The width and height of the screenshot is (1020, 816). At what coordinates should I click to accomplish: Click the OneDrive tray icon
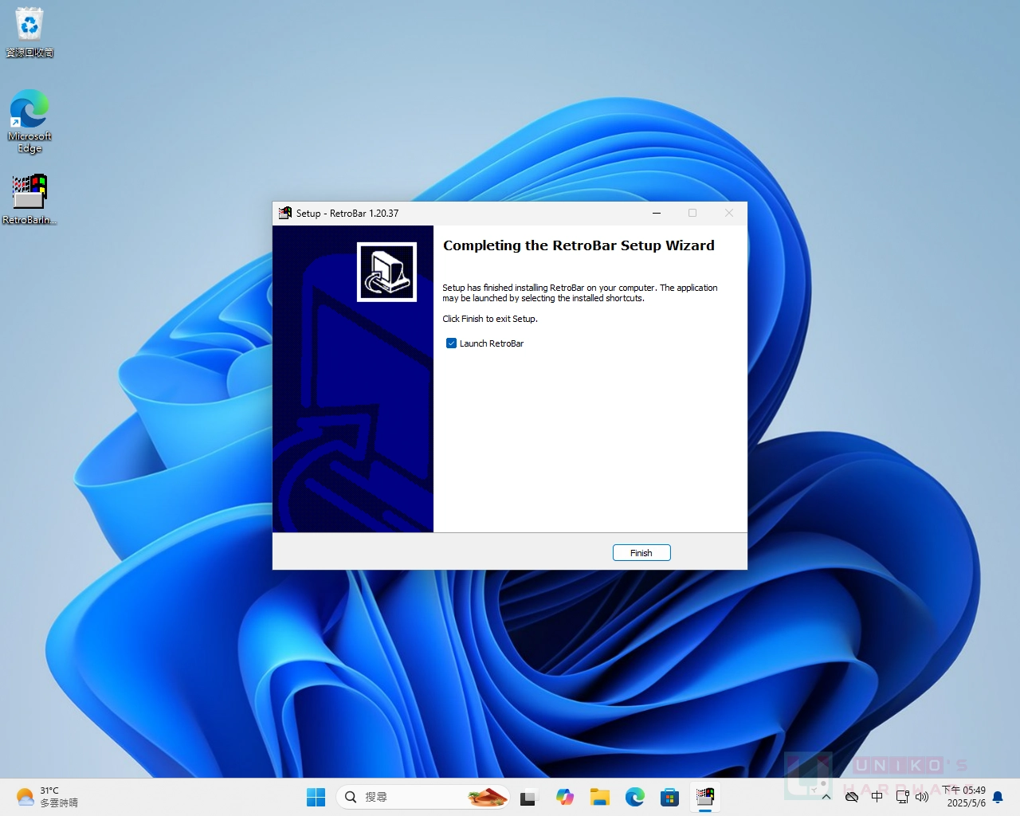pos(852,797)
